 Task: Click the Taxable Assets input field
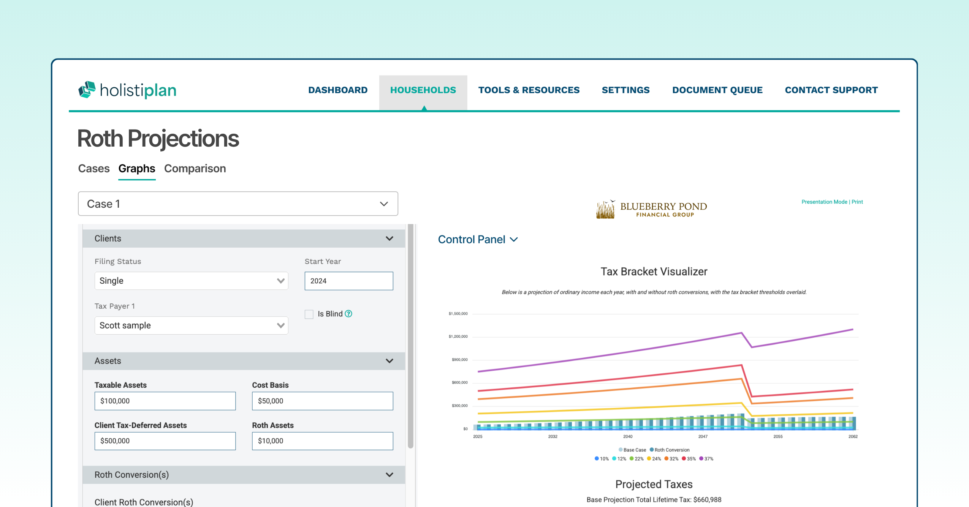(165, 401)
